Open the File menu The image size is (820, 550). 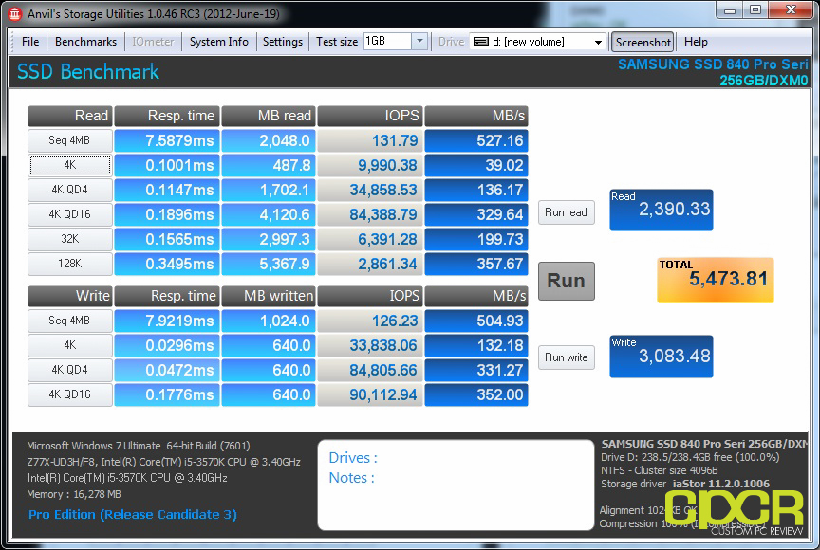(30, 42)
